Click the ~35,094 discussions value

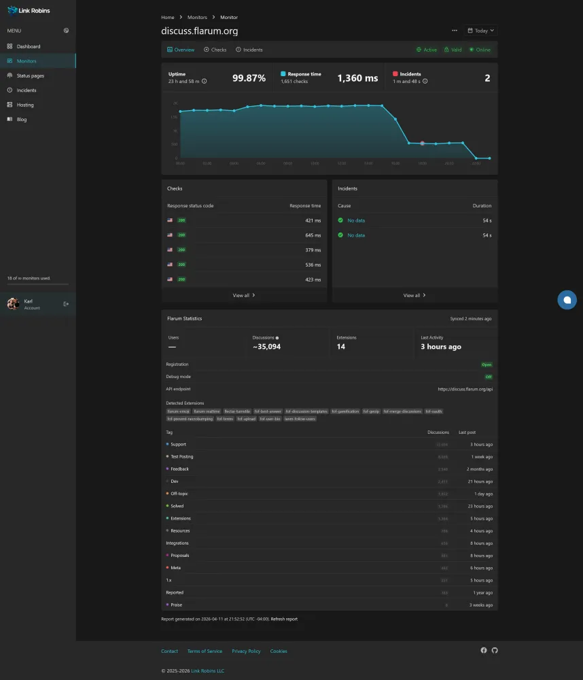pyautogui.click(x=266, y=347)
